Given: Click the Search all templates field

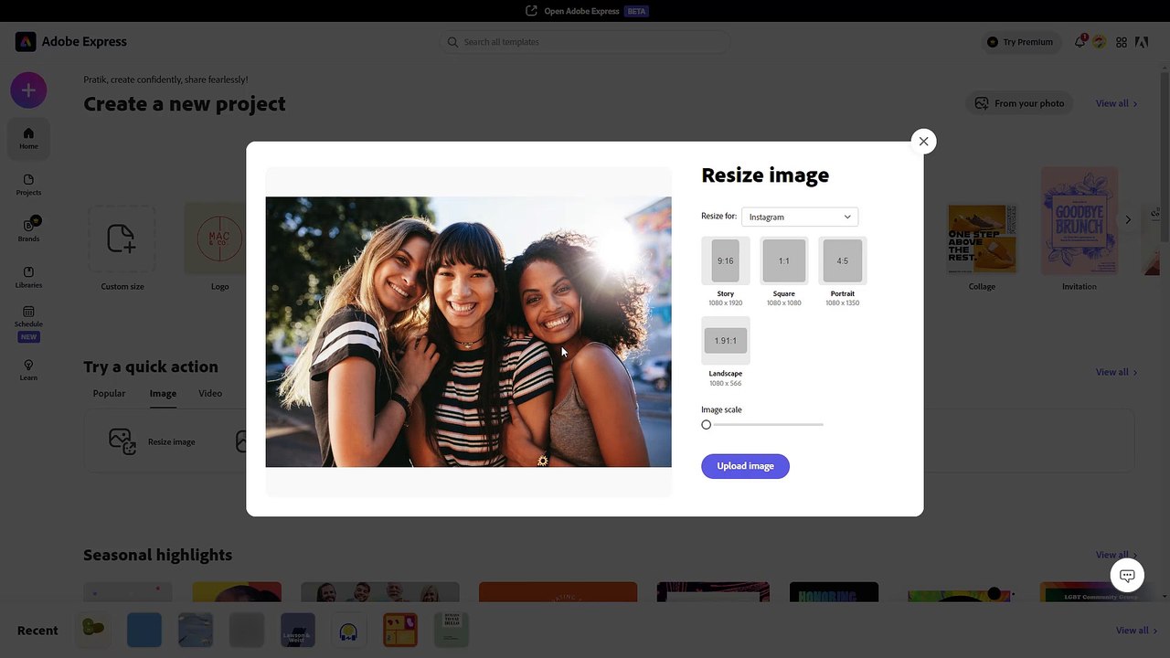Looking at the screenshot, I should pos(585,42).
